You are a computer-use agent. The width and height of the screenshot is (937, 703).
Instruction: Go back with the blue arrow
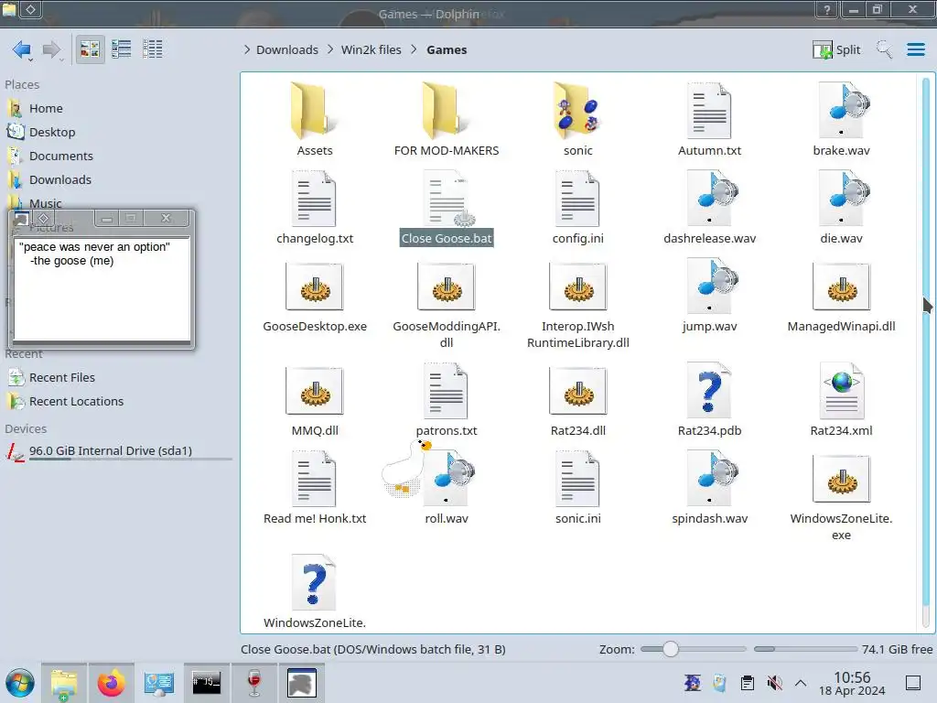coord(22,49)
